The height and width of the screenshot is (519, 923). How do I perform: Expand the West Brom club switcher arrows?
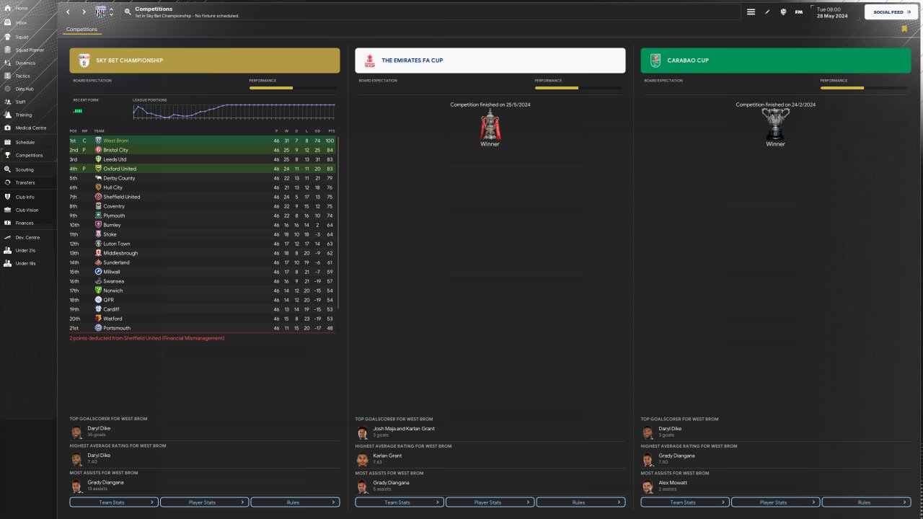point(111,12)
